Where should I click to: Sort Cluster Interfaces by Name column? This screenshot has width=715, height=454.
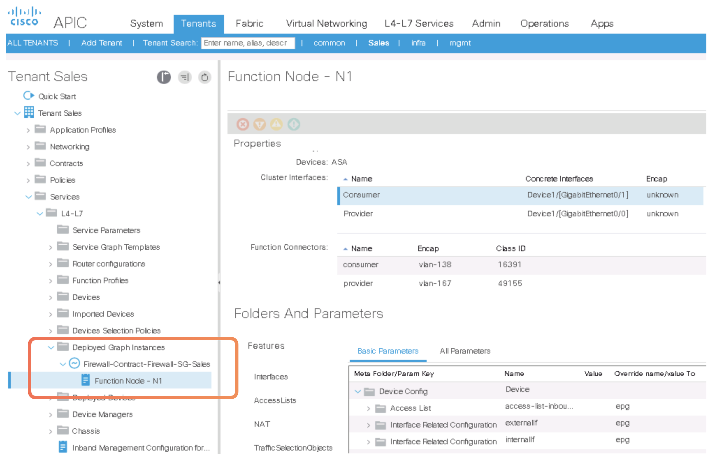coord(361,179)
